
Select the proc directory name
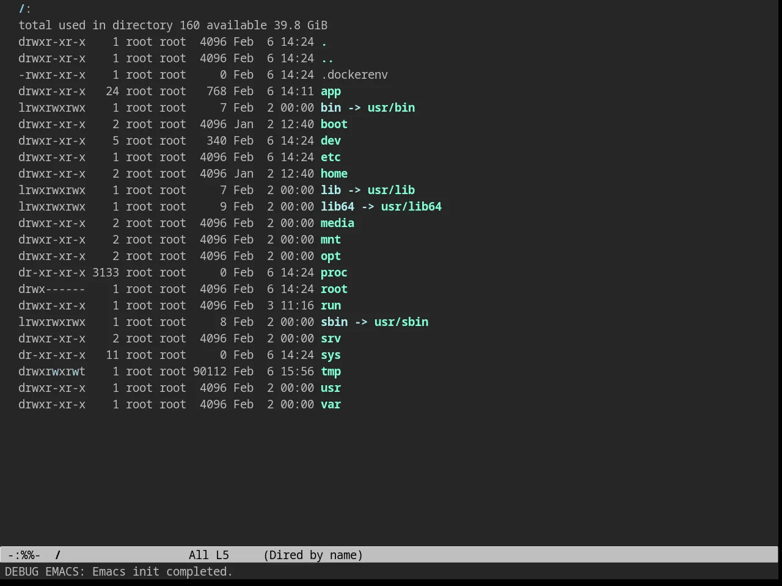click(334, 273)
